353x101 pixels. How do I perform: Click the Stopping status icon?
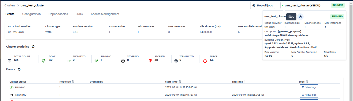coord(123,61)
